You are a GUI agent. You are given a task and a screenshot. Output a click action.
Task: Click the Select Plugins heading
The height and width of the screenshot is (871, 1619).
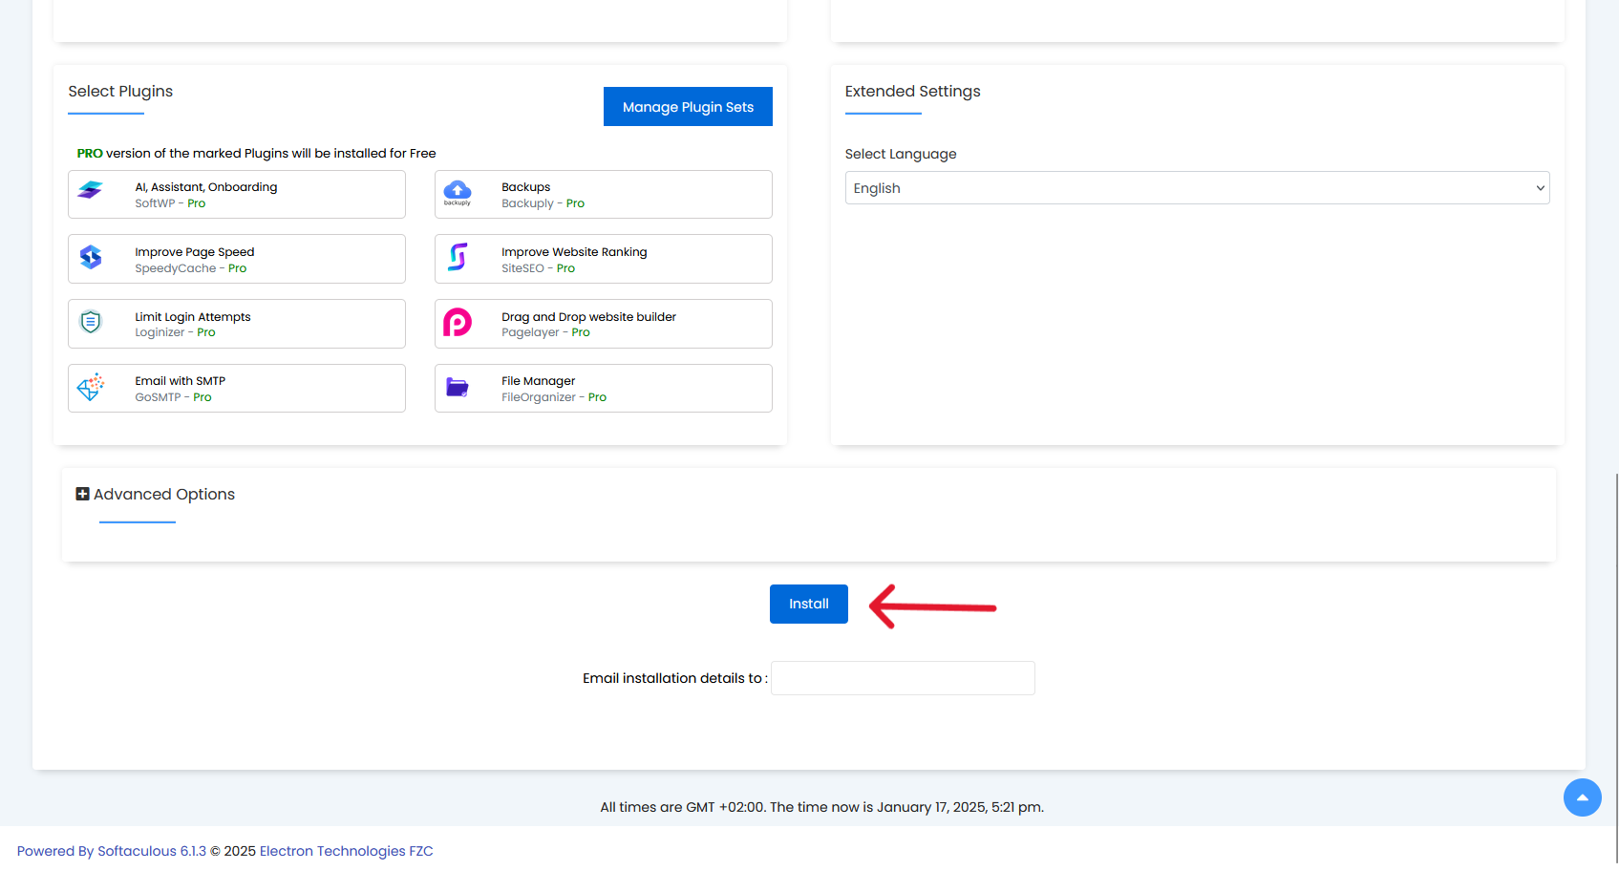(x=120, y=92)
